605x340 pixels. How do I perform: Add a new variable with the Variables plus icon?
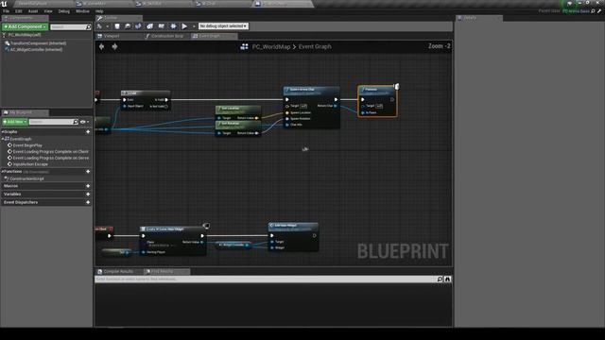pos(88,195)
